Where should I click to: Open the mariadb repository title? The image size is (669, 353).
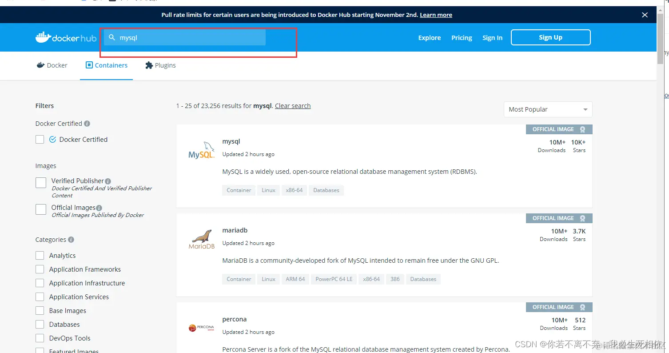[x=235, y=230]
